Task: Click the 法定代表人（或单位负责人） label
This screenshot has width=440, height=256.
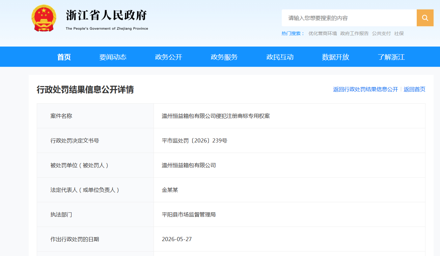Action: click(85, 190)
